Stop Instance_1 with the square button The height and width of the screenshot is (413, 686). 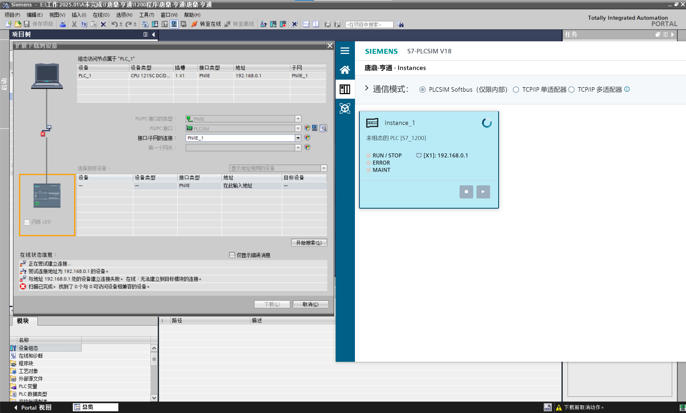466,192
